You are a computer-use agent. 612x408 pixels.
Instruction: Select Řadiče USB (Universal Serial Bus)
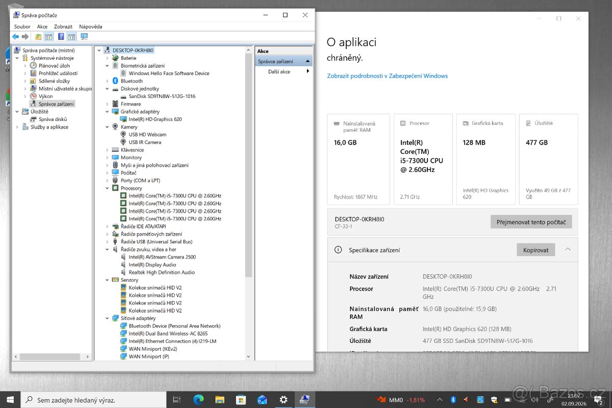click(x=156, y=242)
